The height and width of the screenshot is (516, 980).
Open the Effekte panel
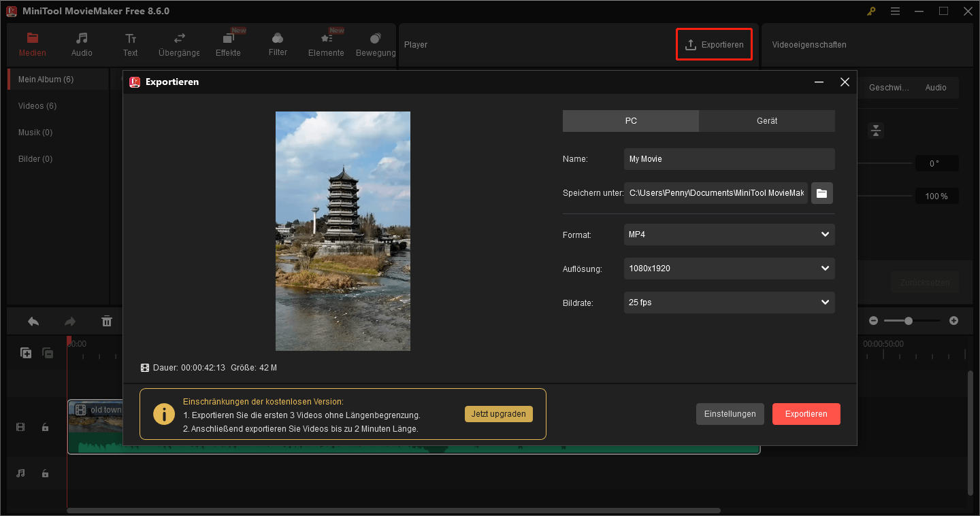point(228,44)
